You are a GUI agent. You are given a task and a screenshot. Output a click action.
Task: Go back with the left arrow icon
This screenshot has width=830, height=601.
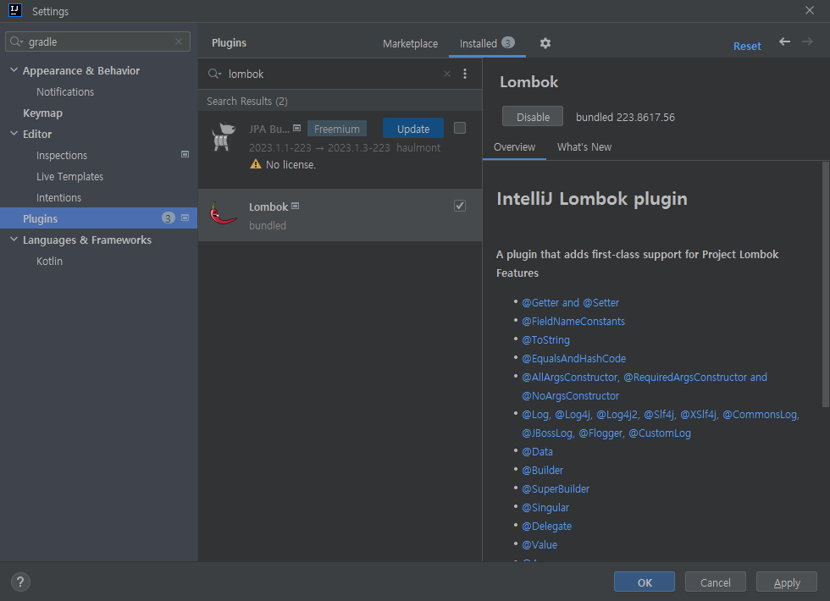coord(784,41)
